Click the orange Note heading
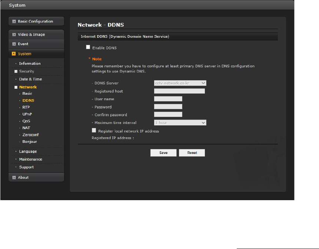Viewport: 319px width, 249px height. [x=97, y=59]
